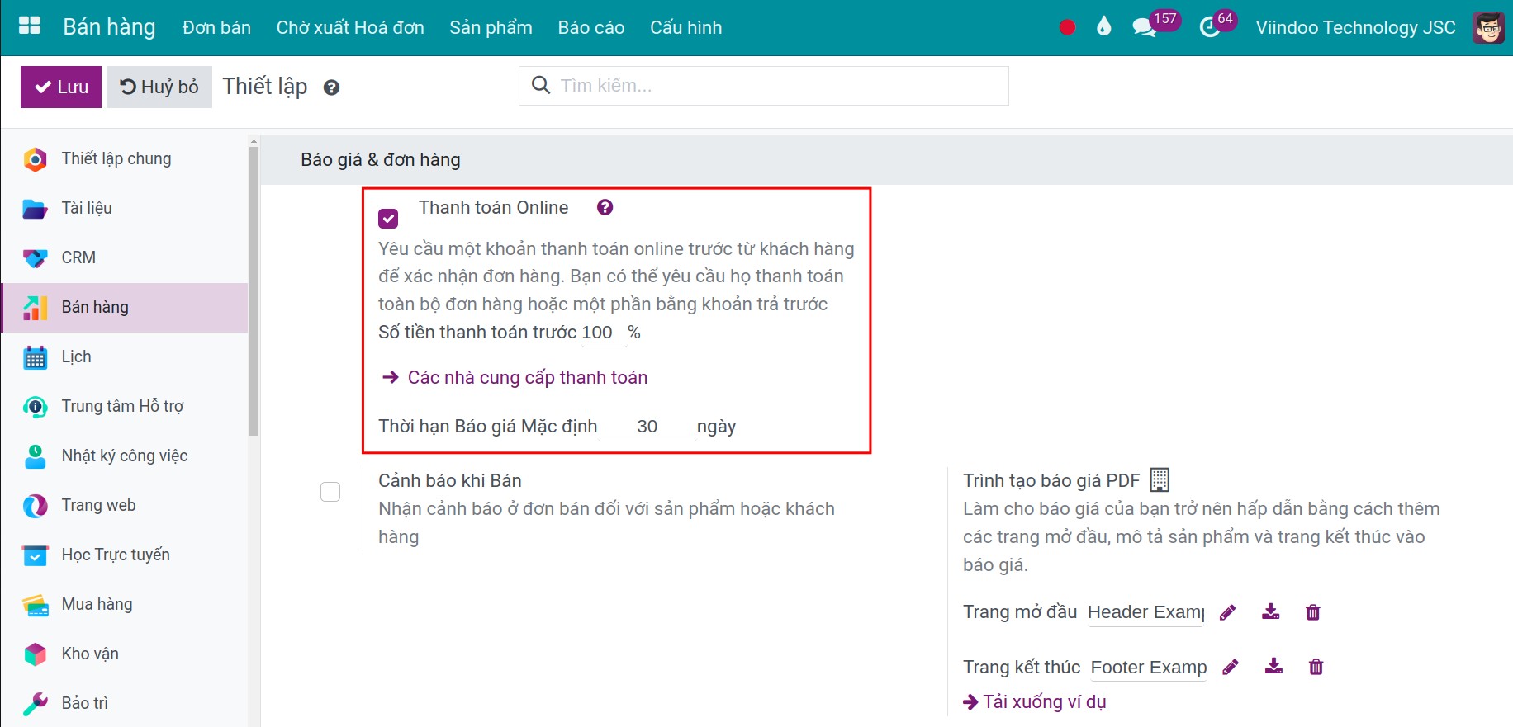Delete the Trang mở đầu header file

tap(1313, 612)
